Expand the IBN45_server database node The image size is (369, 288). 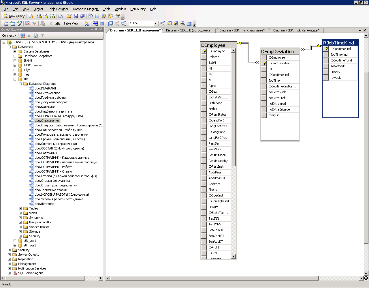[x=15, y=65]
